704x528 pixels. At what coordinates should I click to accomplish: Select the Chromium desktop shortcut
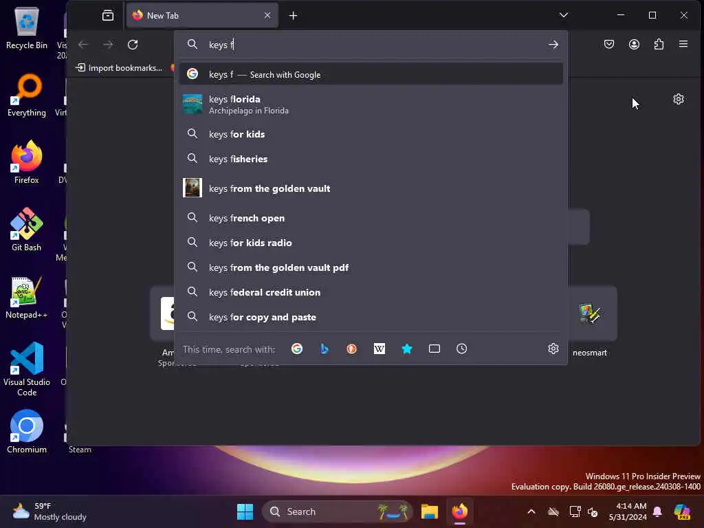pos(27,432)
